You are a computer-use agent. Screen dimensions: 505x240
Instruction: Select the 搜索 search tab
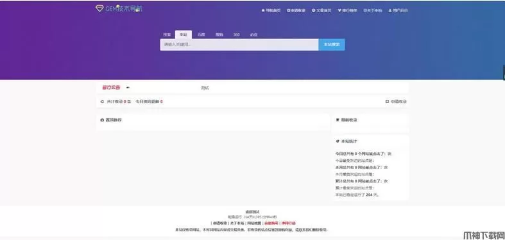(x=166, y=35)
